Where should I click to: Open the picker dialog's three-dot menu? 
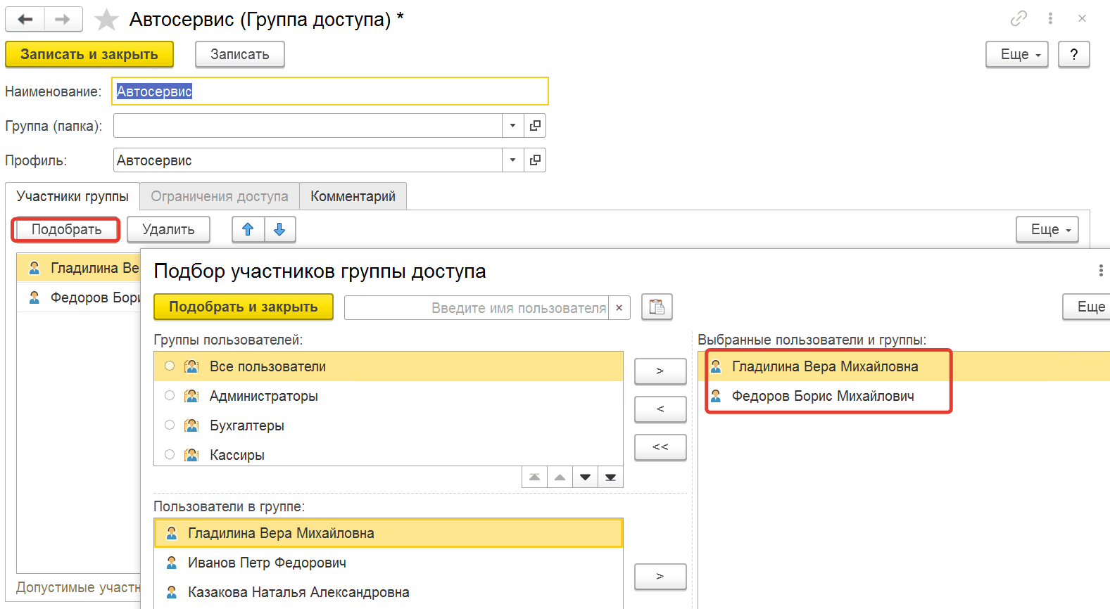click(1101, 271)
